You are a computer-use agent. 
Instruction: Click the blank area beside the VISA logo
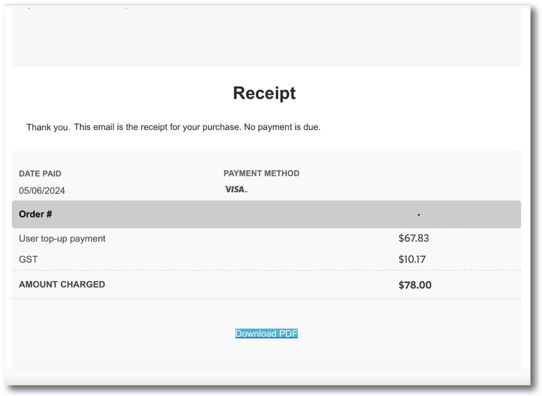261,191
